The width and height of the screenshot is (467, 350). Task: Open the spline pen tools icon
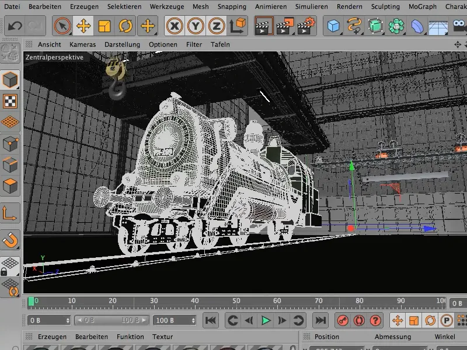coord(354,26)
